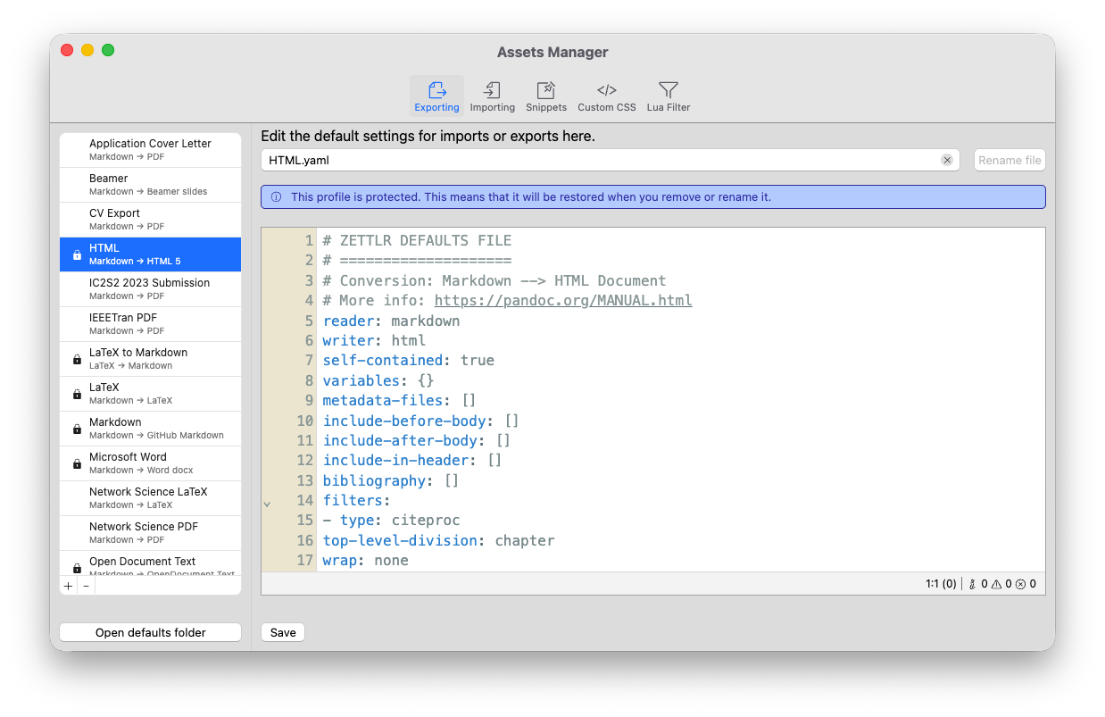The width and height of the screenshot is (1105, 717).
Task: Click the diagnostics counts in status bar
Action: [1001, 584]
